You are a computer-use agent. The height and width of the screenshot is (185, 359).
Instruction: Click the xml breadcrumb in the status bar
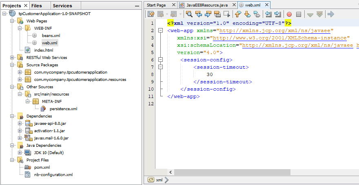pyautogui.click(x=159, y=180)
